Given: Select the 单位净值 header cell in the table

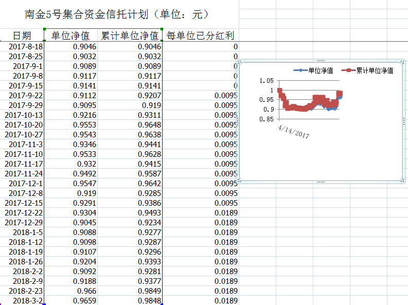Looking at the screenshot, I should pos(70,35).
